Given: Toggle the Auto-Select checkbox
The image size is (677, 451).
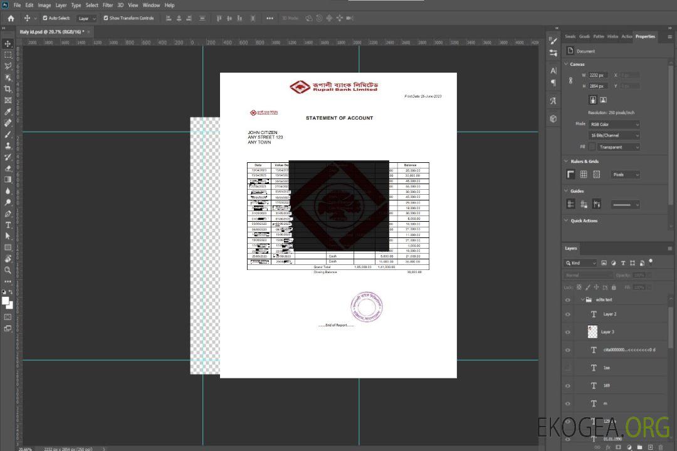Looking at the screenshot, I should coord(45,18).
